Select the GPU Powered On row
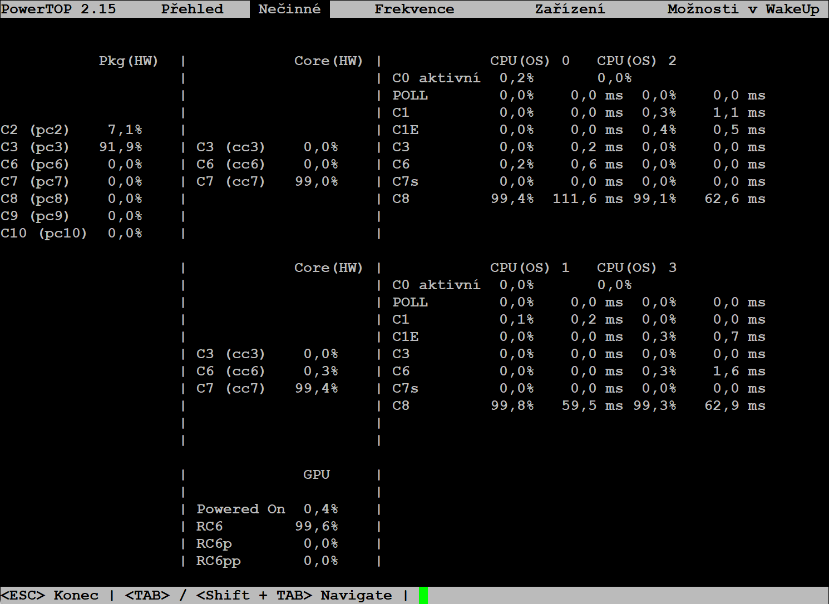This screenshot has width=829, height=604. pos(240,509)
